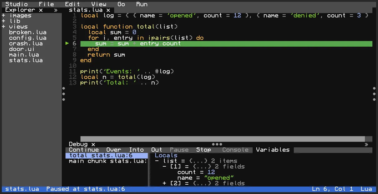The width and height of the screenshot is (378, 194).
Task: Collapse the [1] table entry
Action: point(164,167)
